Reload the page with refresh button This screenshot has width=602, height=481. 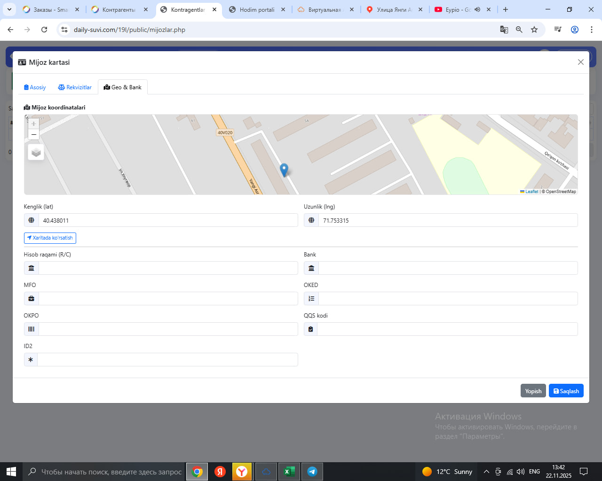tap(44, 30)
